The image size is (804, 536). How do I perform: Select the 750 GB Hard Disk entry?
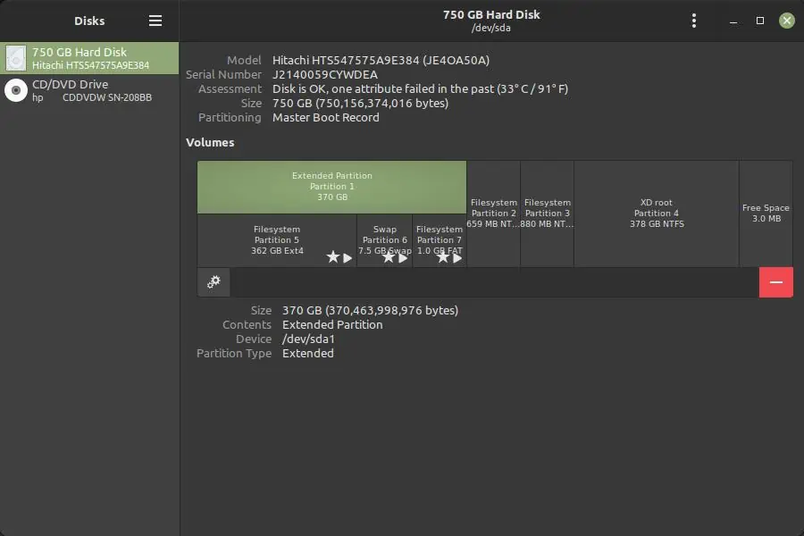click(89, 58)
